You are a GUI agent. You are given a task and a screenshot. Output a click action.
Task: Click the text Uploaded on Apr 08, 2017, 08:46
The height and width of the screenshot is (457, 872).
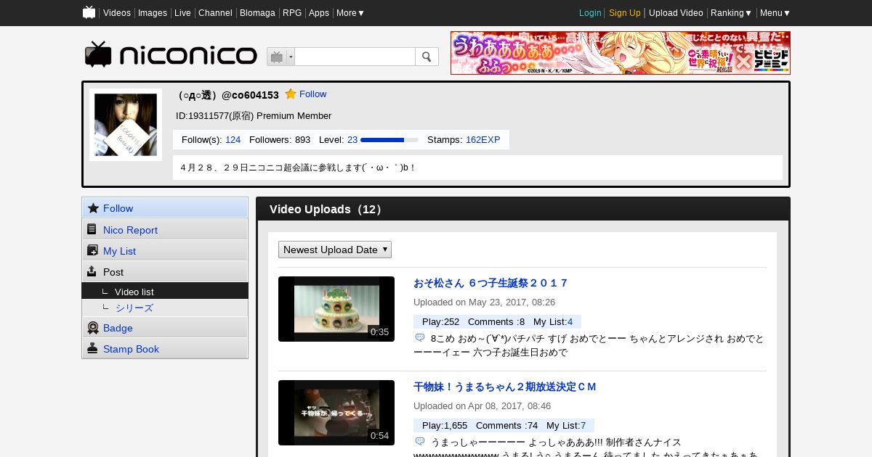pyautogui.click(x=482, y=406)
